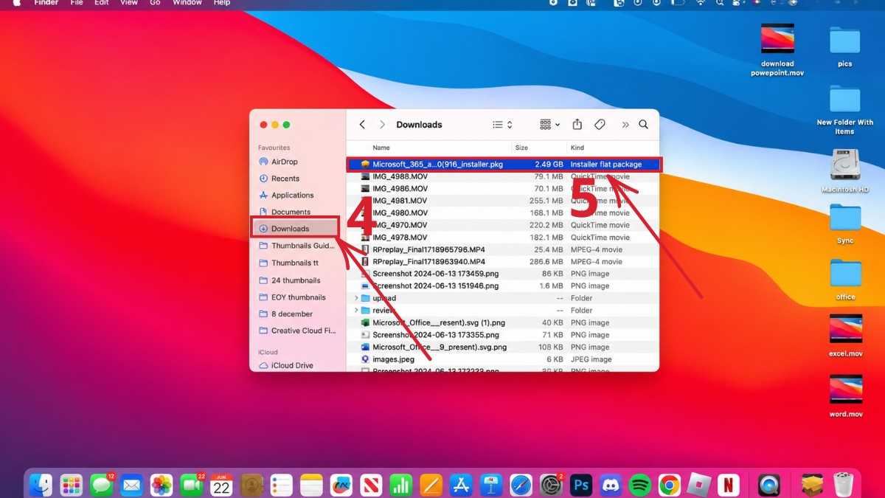Image resolution: width=885 pixels, height=498 pixels.
Task: Open EOY thumbnails sidebar folder
Action: point(298,297)
